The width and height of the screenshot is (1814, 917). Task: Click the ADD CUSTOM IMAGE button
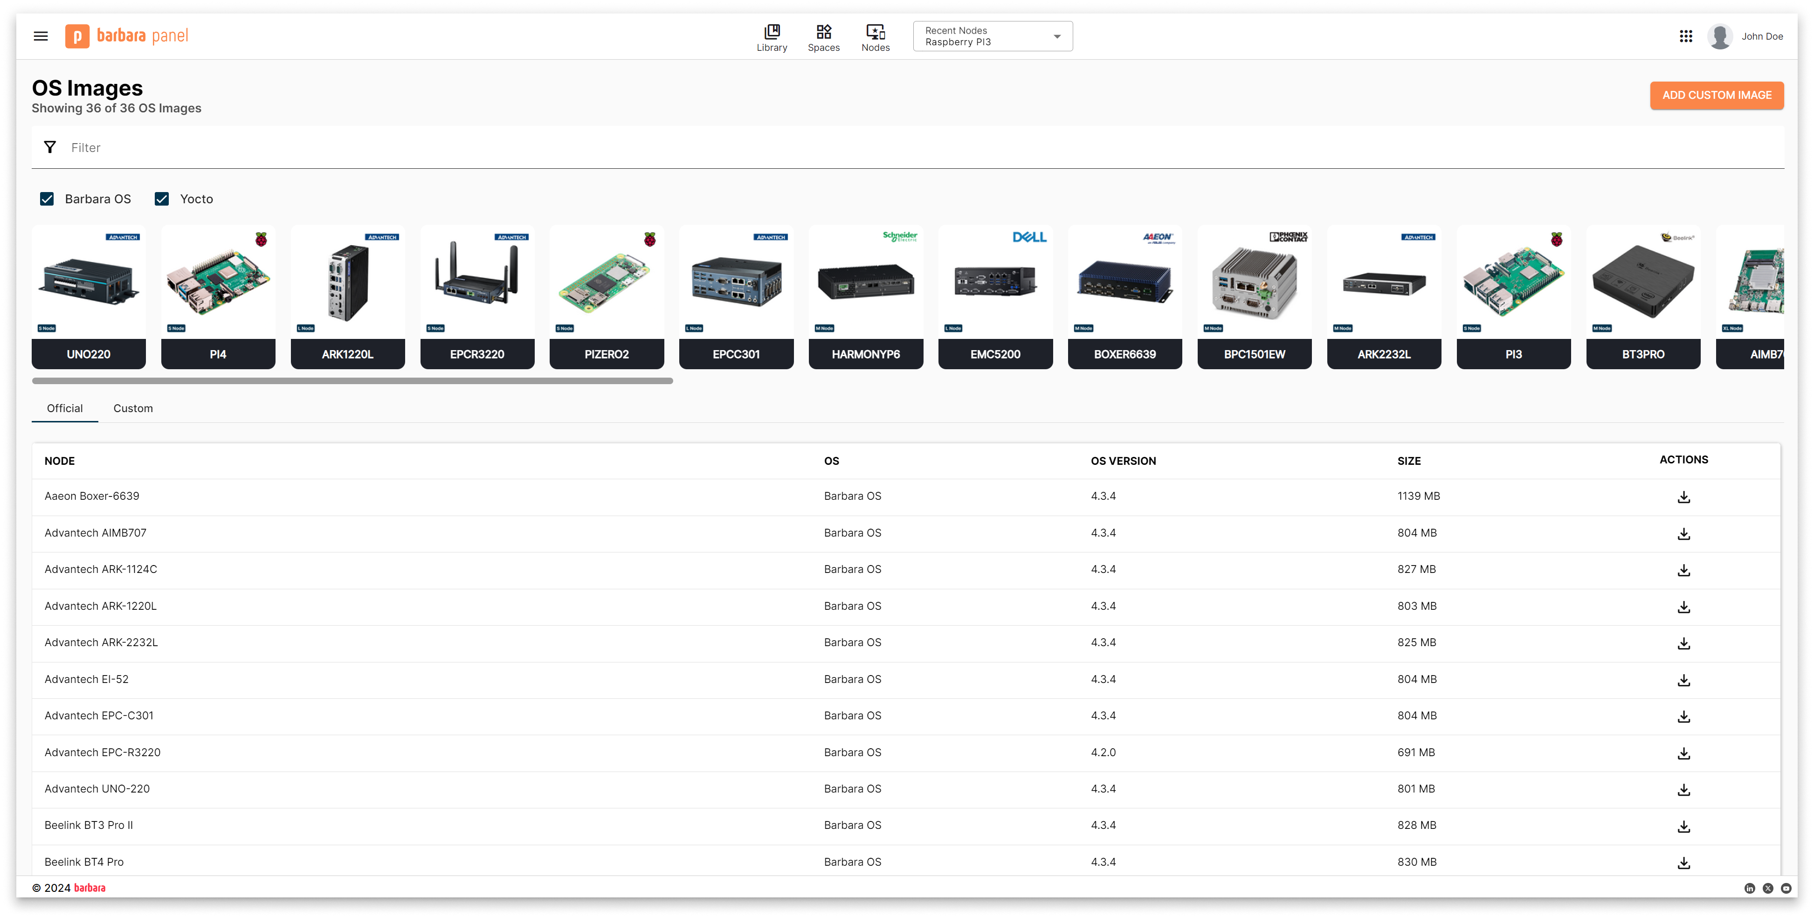[1717, 95]
